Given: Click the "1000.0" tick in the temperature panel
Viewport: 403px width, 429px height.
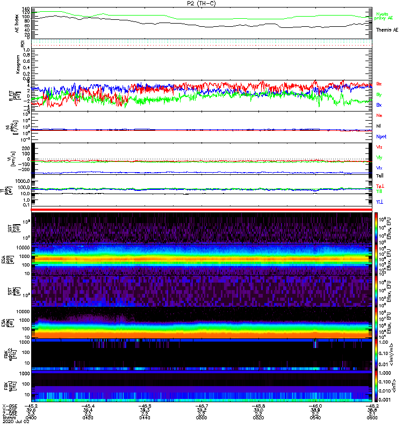Looking at the screenshot, I should coord(22,181).
